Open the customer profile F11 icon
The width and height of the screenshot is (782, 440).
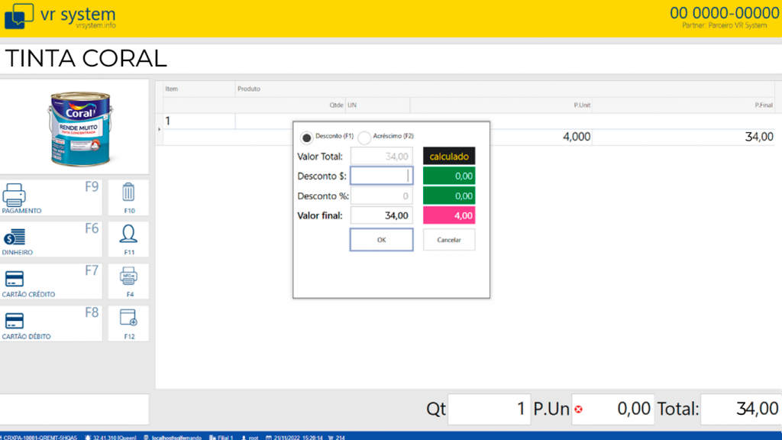pos(128,234)
